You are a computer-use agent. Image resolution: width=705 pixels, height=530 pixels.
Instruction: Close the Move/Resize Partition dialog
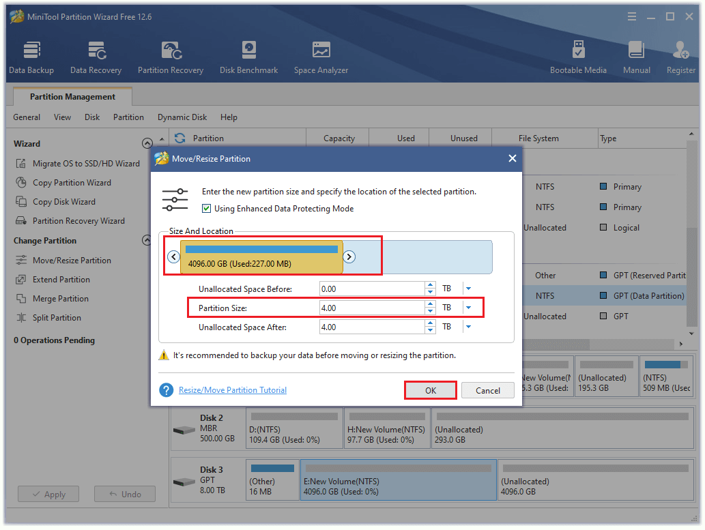[512, 158]
